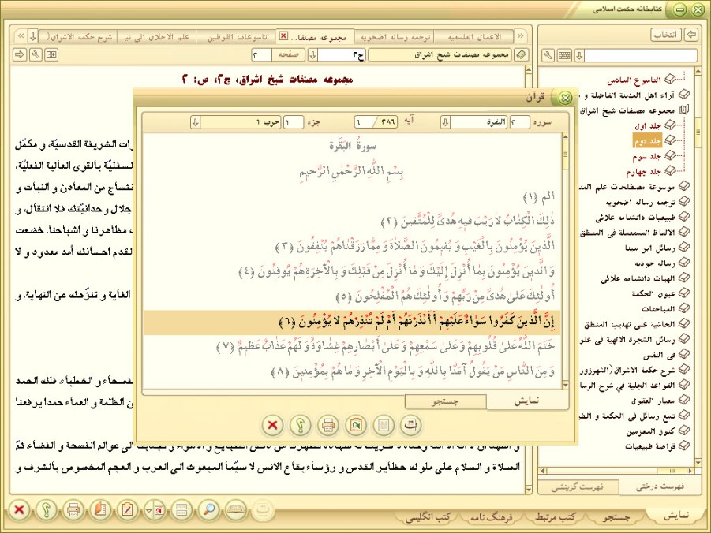711x533 pixels.
Task: Click the book tree horizontal scrollbar
Action: pyautogui.click(x=616, y=471)
